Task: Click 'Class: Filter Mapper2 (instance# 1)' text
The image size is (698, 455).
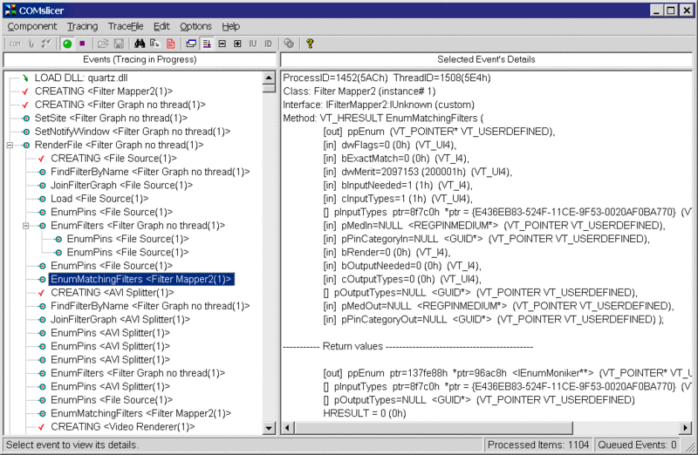Action: pyautogui.click(x=359, y=92)
